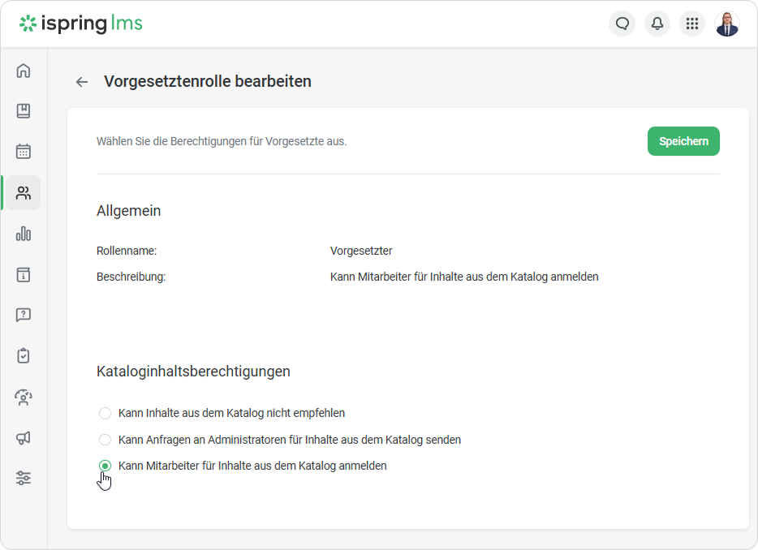The height and width of the screenshot is (550, 758).
Task: Click the question mark speech bubble icon
Action: pyautogui.click(x=24, y=315)
